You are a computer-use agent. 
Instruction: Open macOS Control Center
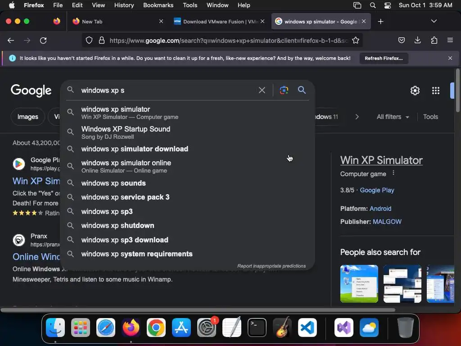pyautogui.click(x=388, y=5)
